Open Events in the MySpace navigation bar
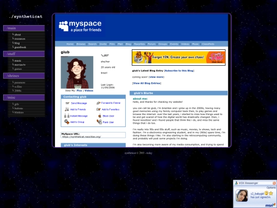The image size is (277, 208). (x=174, y=44)
